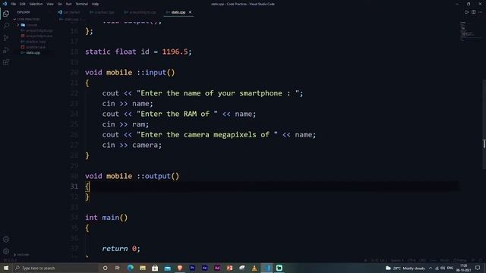Click the 'cin >> camera;' line
486x273 pixels.
131,145
